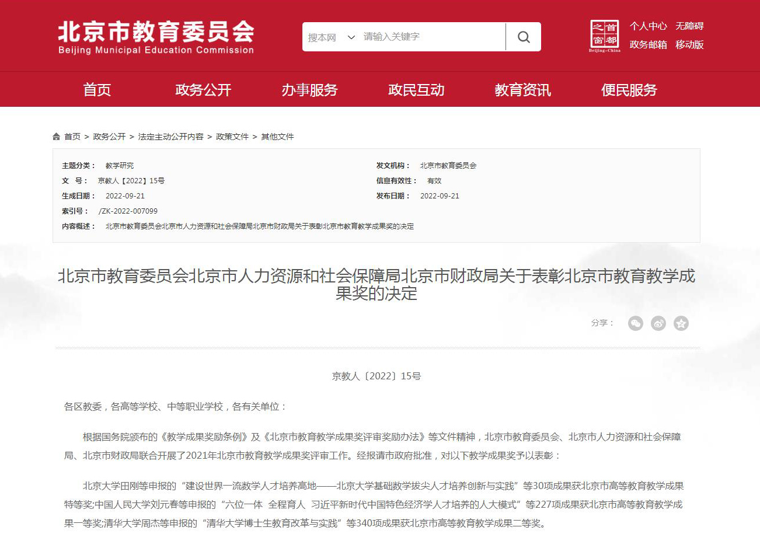Viewport: 760px width, 541px height.
Task: Share article via WeChat icon
Action: (x=635, y=323)
